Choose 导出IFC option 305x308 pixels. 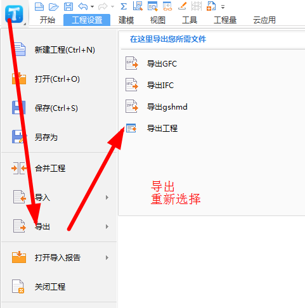click(160, 86)
